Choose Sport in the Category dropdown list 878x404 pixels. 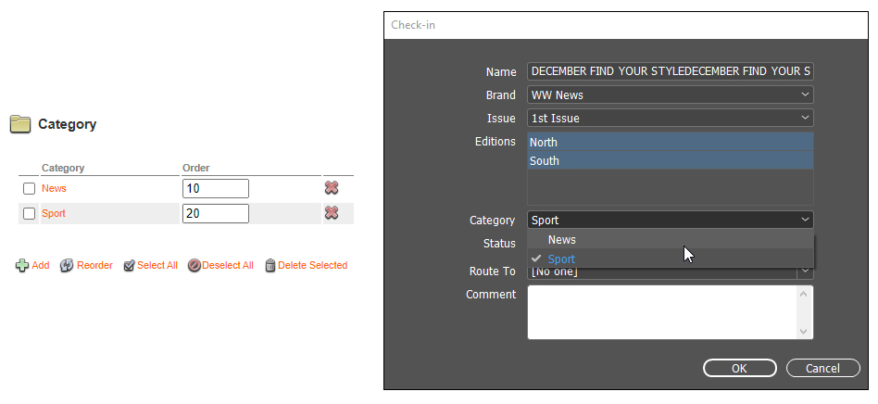[x=671, y=259]
